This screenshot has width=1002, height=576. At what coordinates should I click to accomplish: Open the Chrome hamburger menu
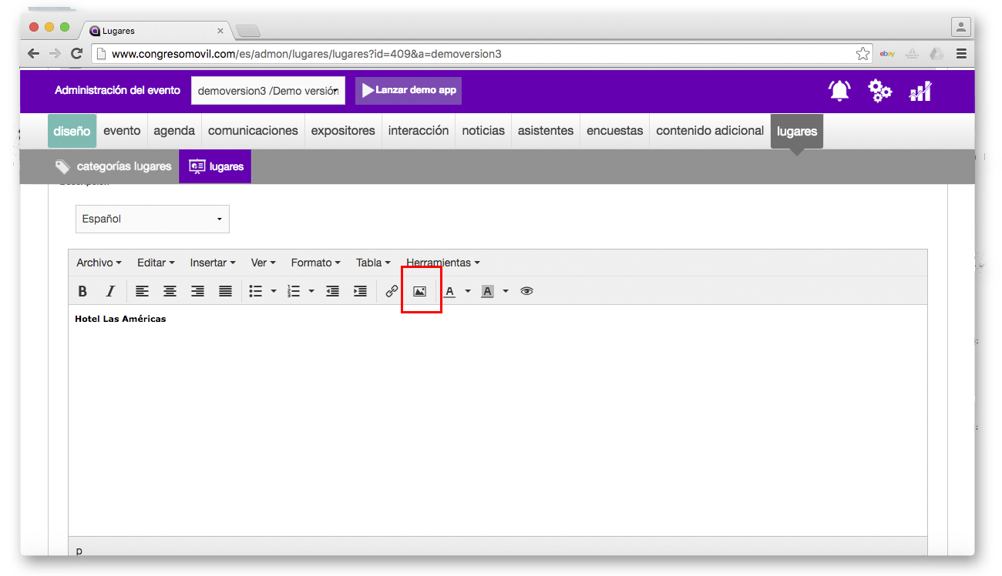961,54
